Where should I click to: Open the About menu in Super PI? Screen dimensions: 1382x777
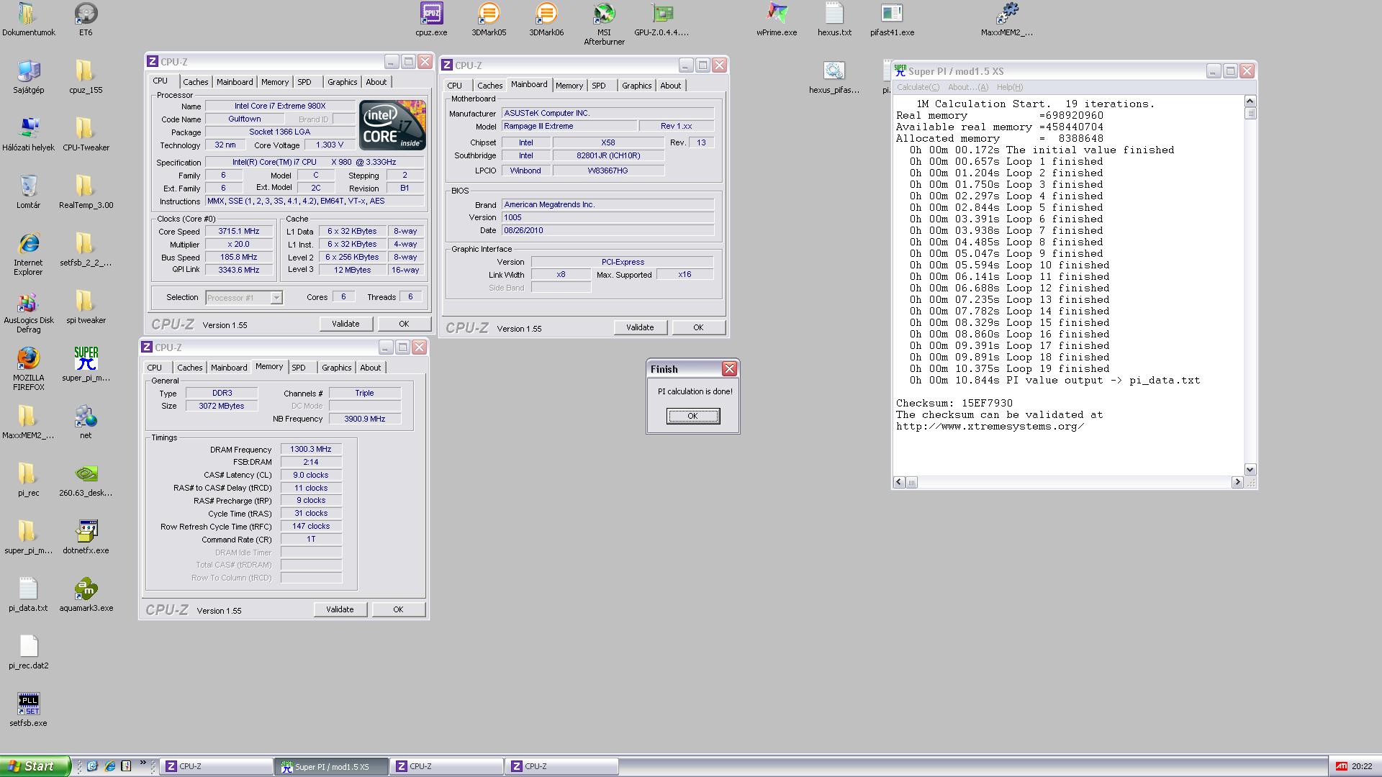tap(968, 87)
